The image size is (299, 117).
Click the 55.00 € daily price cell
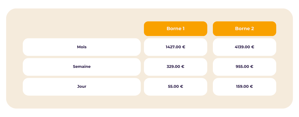click(175, 87)
